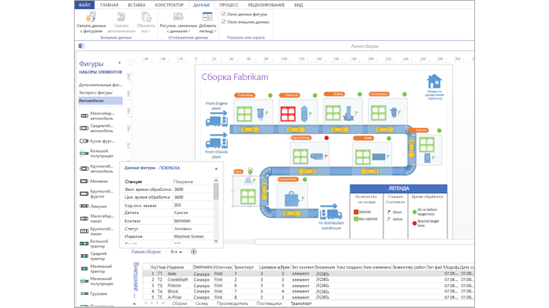
Task: Select Крупногабаритный автомобиль shape
Action: coord(97,169)
